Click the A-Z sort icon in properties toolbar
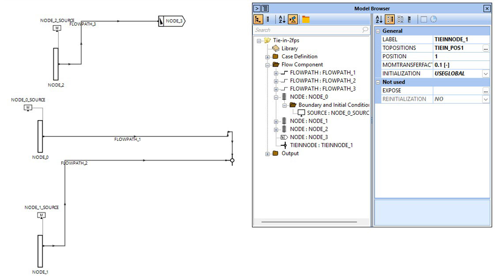498x279 pixels. [379, 19]
